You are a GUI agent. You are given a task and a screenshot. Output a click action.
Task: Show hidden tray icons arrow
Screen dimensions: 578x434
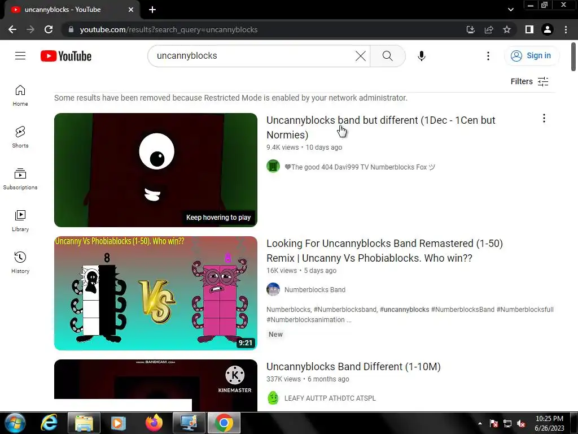point(480,423)
